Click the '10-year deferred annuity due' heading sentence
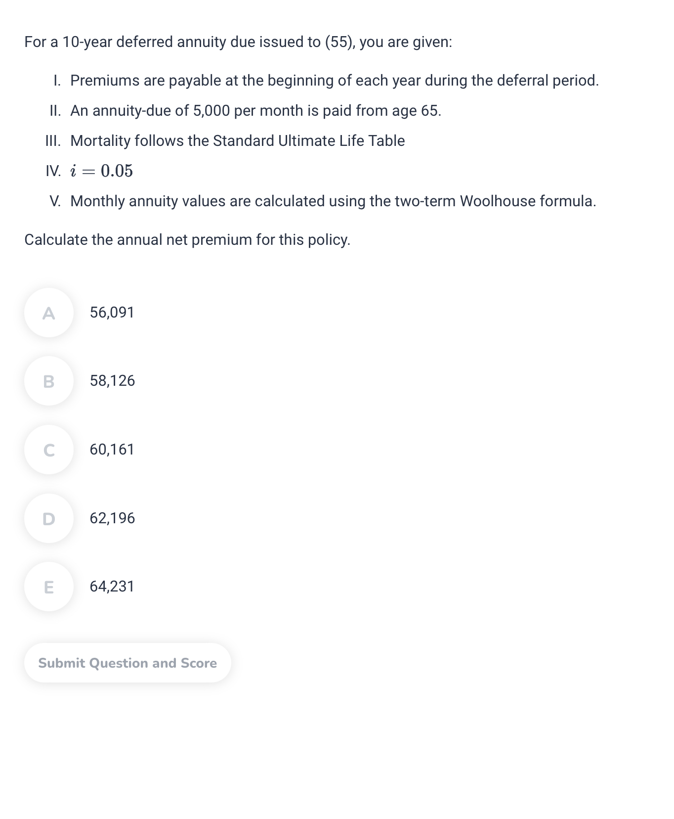This screenshot has height=819, width=674. click(238, 42)
